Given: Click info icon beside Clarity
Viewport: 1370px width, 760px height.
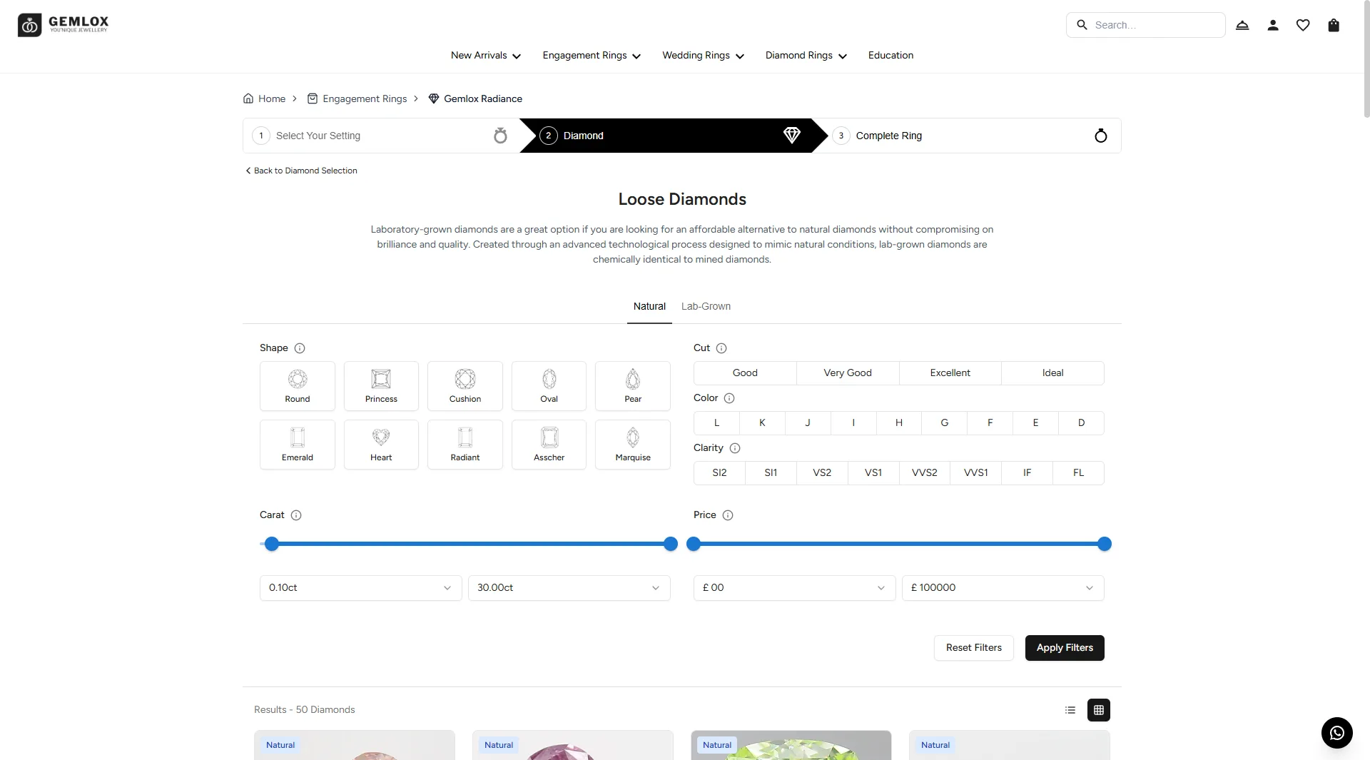Looking at the screenshot, I should pos(734,448).
